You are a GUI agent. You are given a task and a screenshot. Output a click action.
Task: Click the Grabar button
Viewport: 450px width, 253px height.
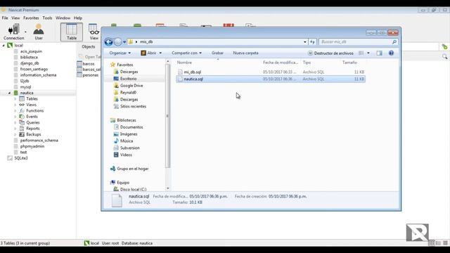pyautogui.click(x=217, y=53)
